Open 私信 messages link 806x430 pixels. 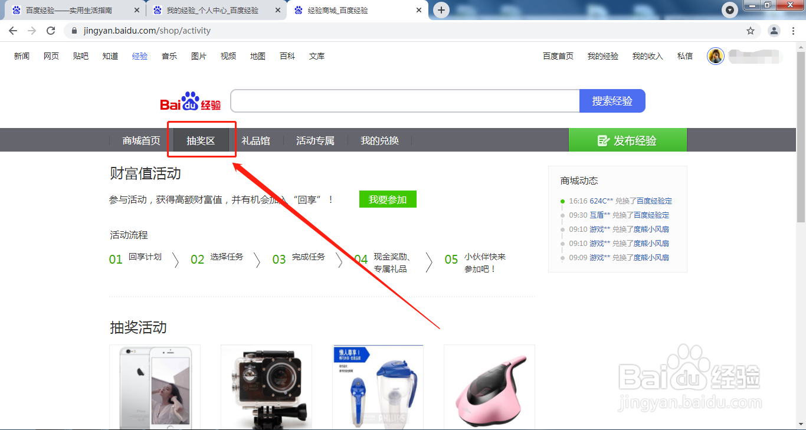pos(685,56)
